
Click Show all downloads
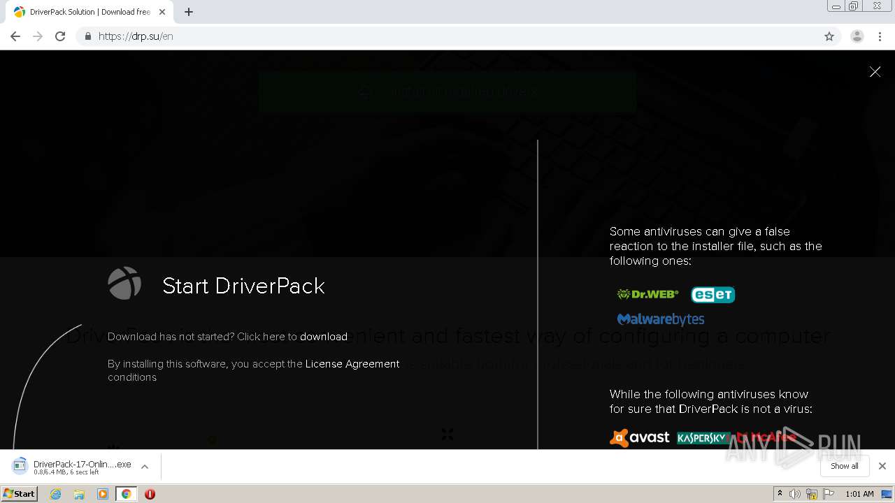pos(844,466)
